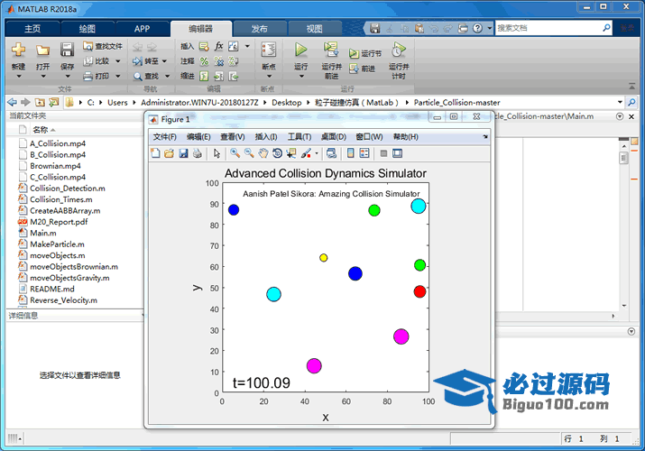
Task: Toggle Edit Plot pointer tool in Figure 1
Action: [217, 153]
